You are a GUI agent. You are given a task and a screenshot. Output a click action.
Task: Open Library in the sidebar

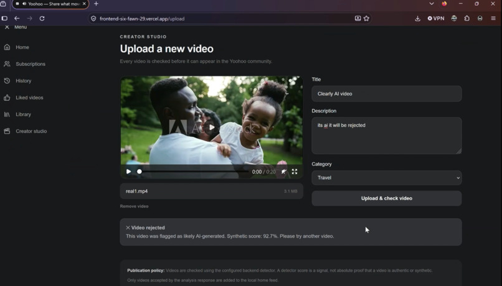23,114
